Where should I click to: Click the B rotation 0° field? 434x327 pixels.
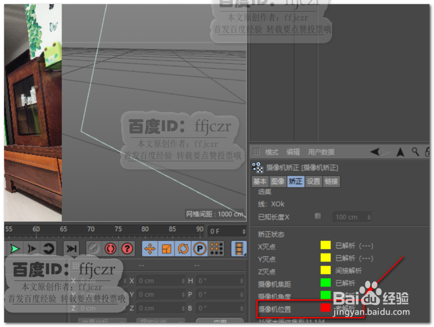tap(220, 308)
